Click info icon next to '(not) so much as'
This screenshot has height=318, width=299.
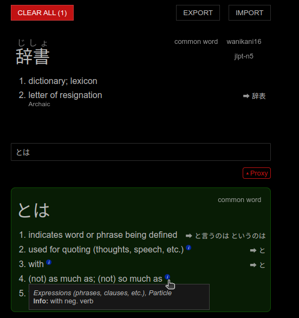(x=167, y=277)
